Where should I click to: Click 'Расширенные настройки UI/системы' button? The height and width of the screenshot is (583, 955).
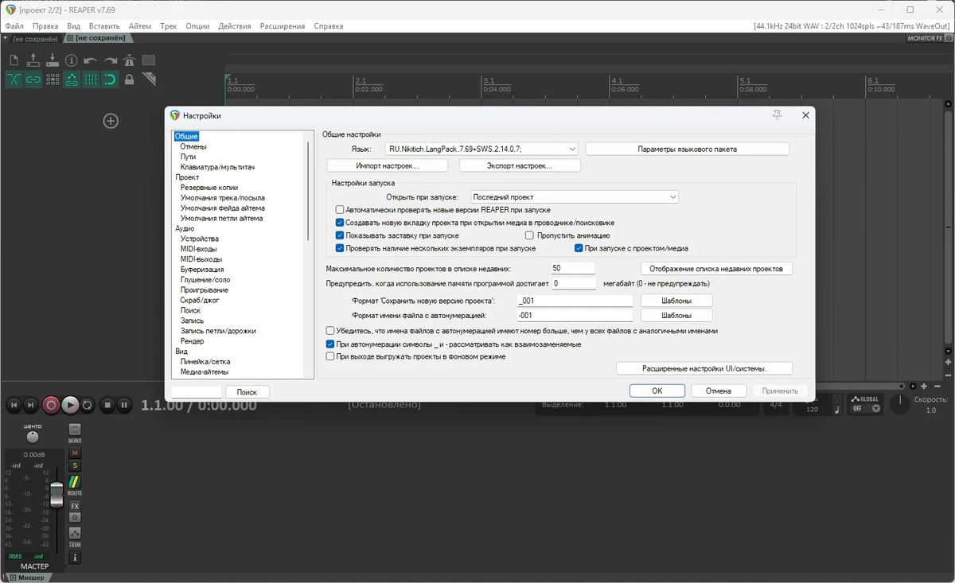[x=704, y=368]
